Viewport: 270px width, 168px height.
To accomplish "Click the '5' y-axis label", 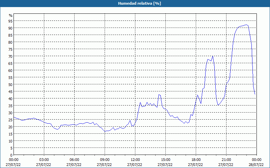I will [11, 148].
